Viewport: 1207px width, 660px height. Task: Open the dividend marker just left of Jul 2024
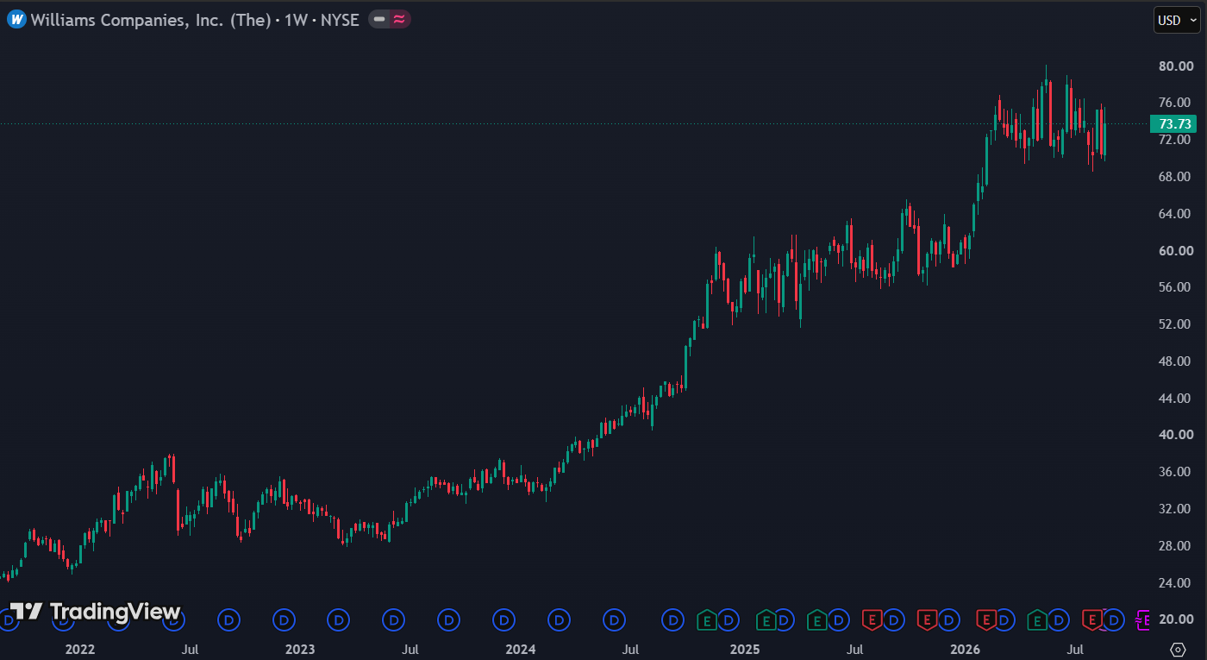click(x=615, y=619)
